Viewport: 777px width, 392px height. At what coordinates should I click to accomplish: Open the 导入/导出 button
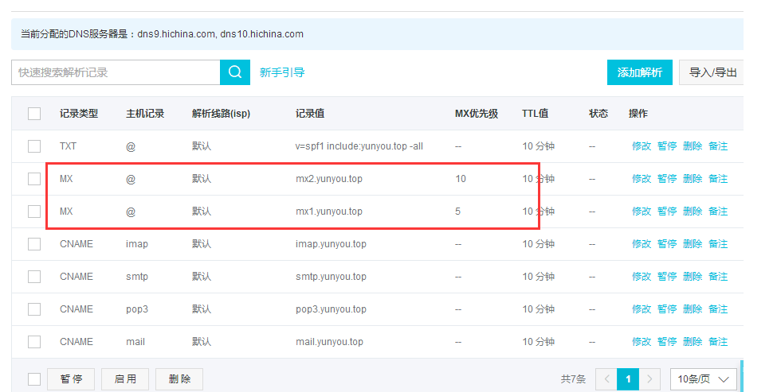pos(712,72)
